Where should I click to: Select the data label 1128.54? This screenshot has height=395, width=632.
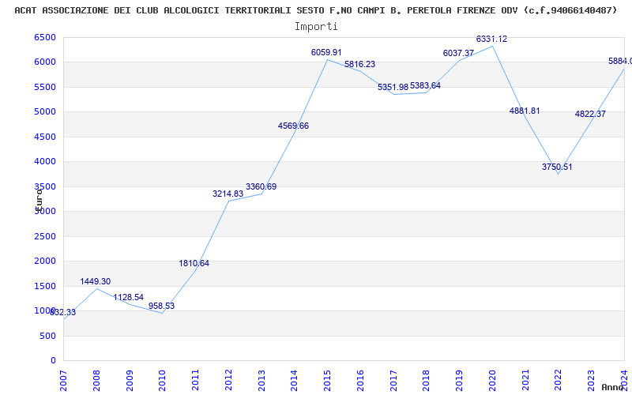[129, 298]
